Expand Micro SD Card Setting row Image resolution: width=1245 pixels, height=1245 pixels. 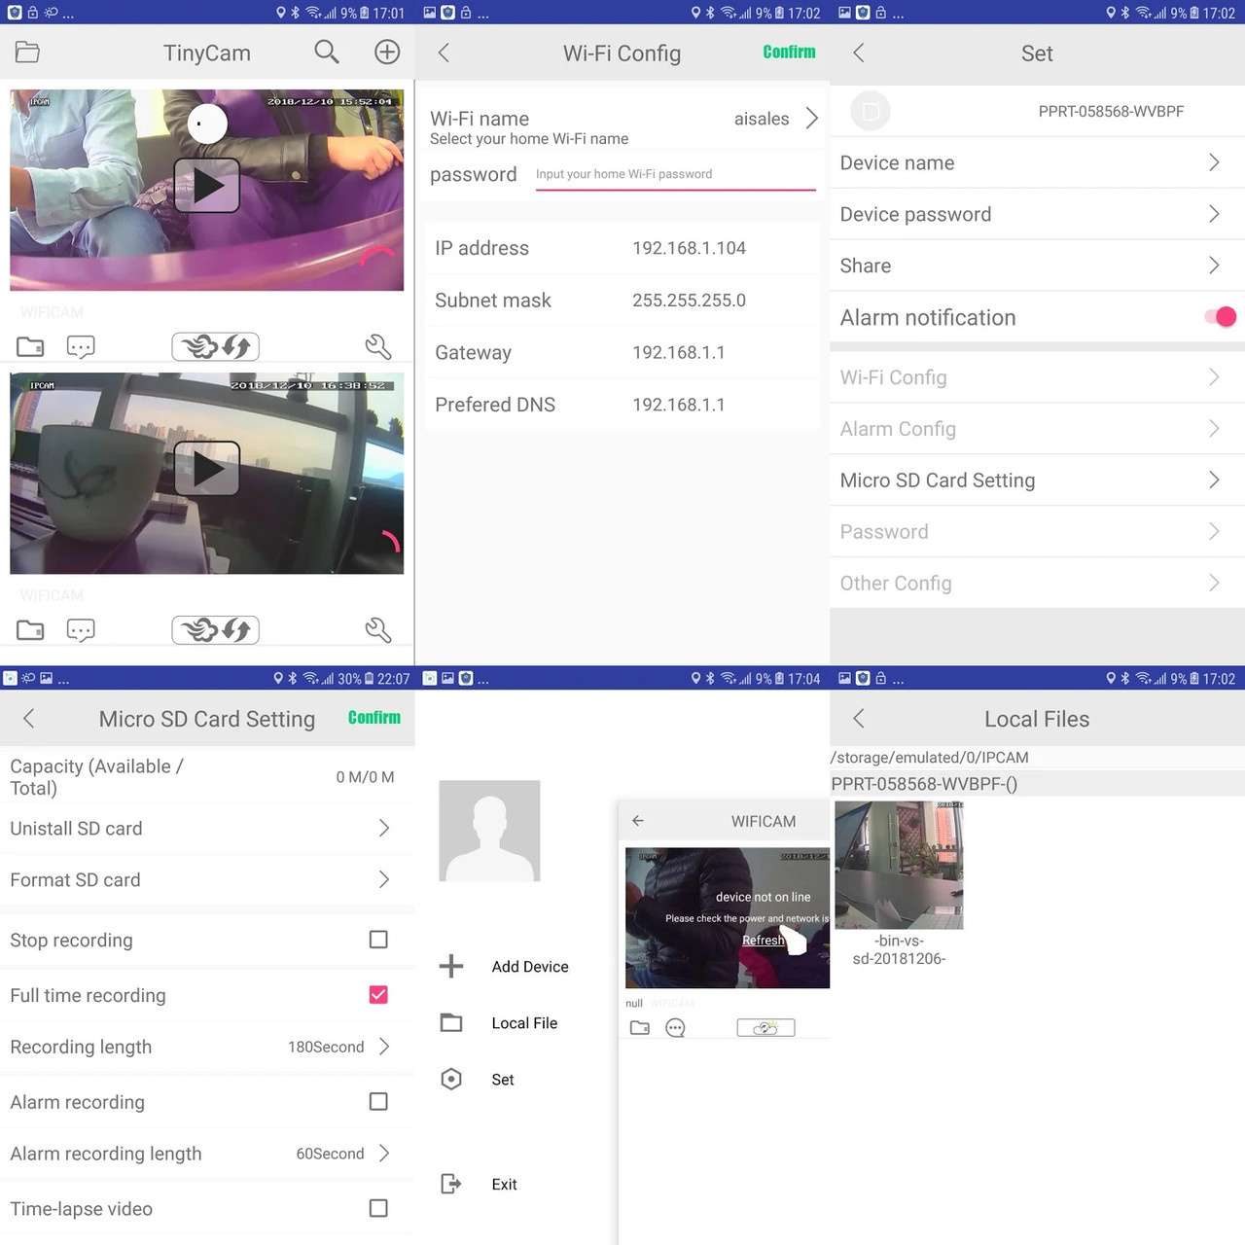(x=1037, y=480)
